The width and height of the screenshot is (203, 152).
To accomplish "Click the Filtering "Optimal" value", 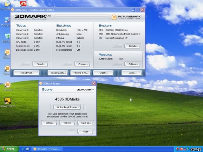I will point(80,38).
